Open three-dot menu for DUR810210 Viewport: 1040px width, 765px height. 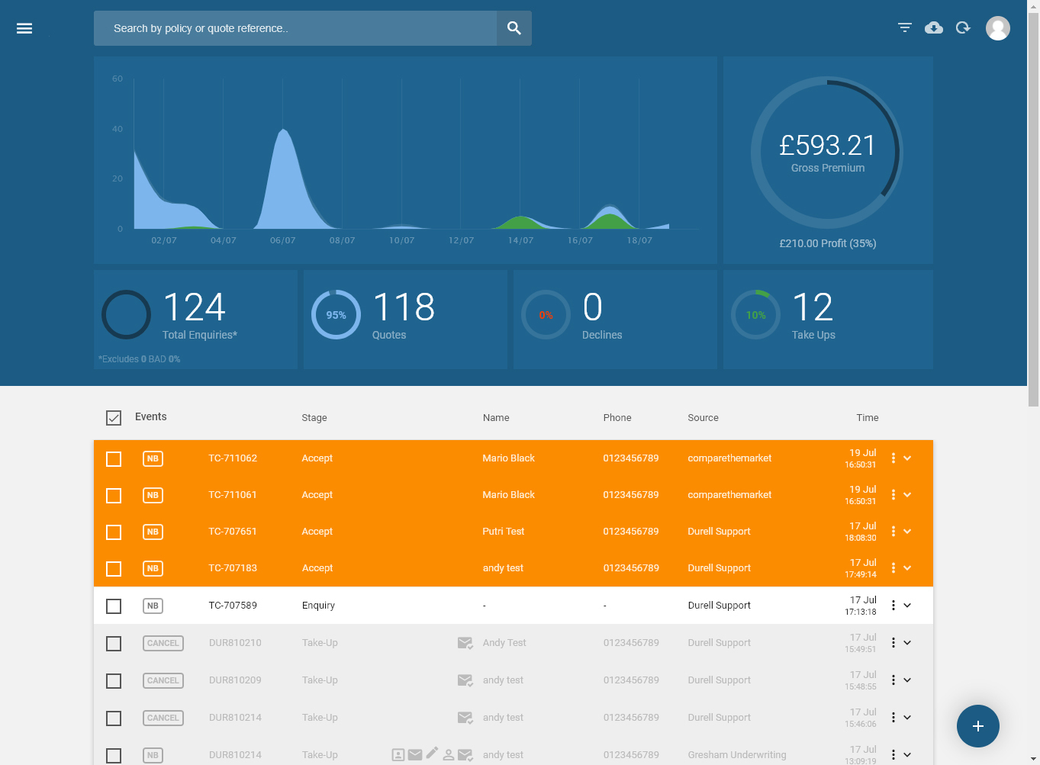(x=893, y=643)
